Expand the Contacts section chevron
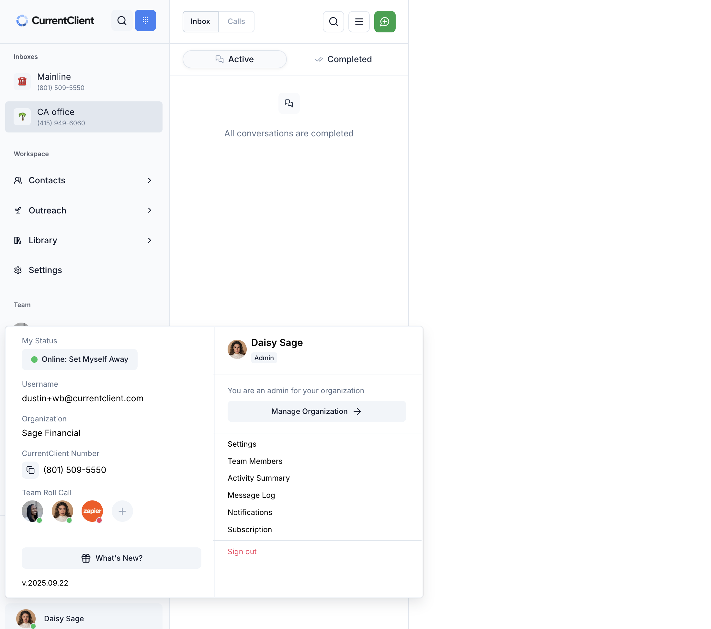Screen dimensions: 711x629 point(150,180)
